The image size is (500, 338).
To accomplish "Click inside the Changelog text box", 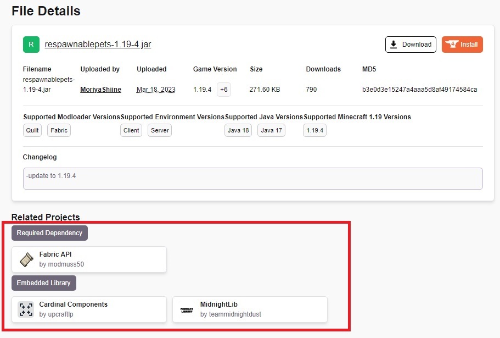I will coord(252,179).
